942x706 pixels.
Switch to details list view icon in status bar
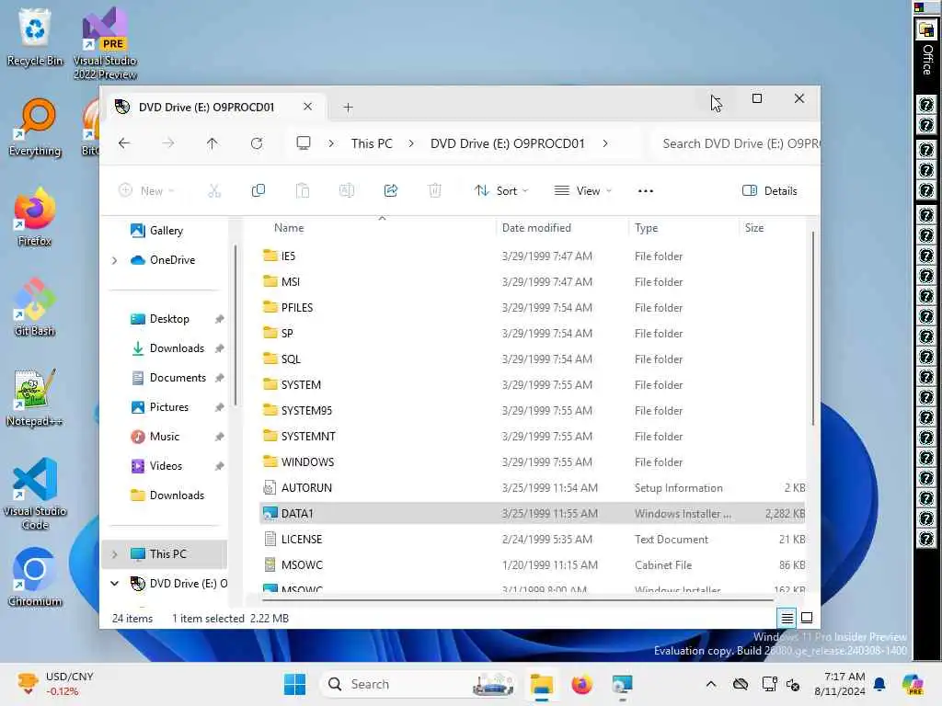click(x=787, y=617)
